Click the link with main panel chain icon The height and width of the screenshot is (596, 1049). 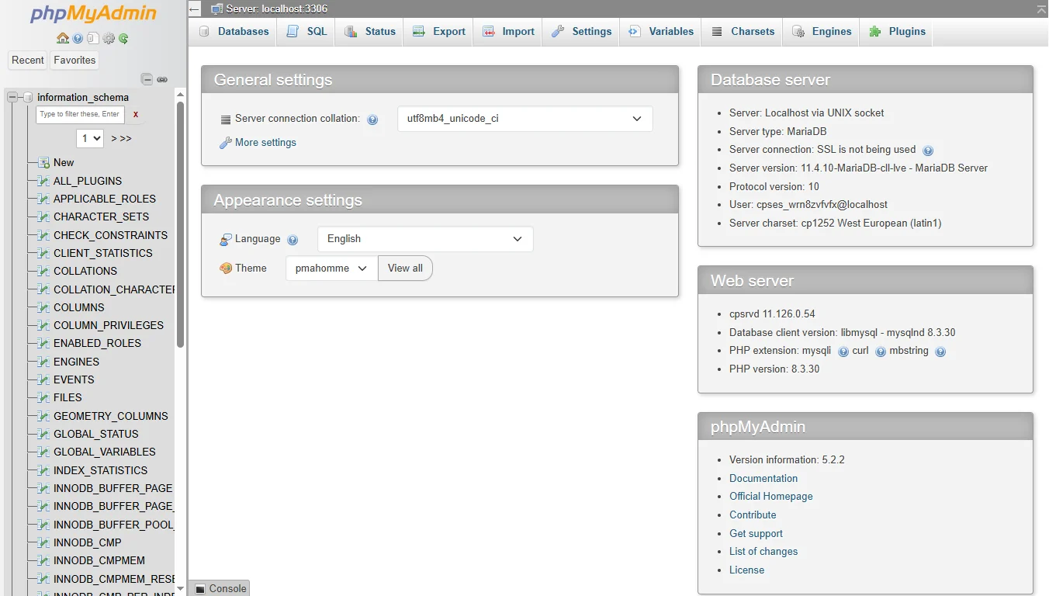(162, 79)
